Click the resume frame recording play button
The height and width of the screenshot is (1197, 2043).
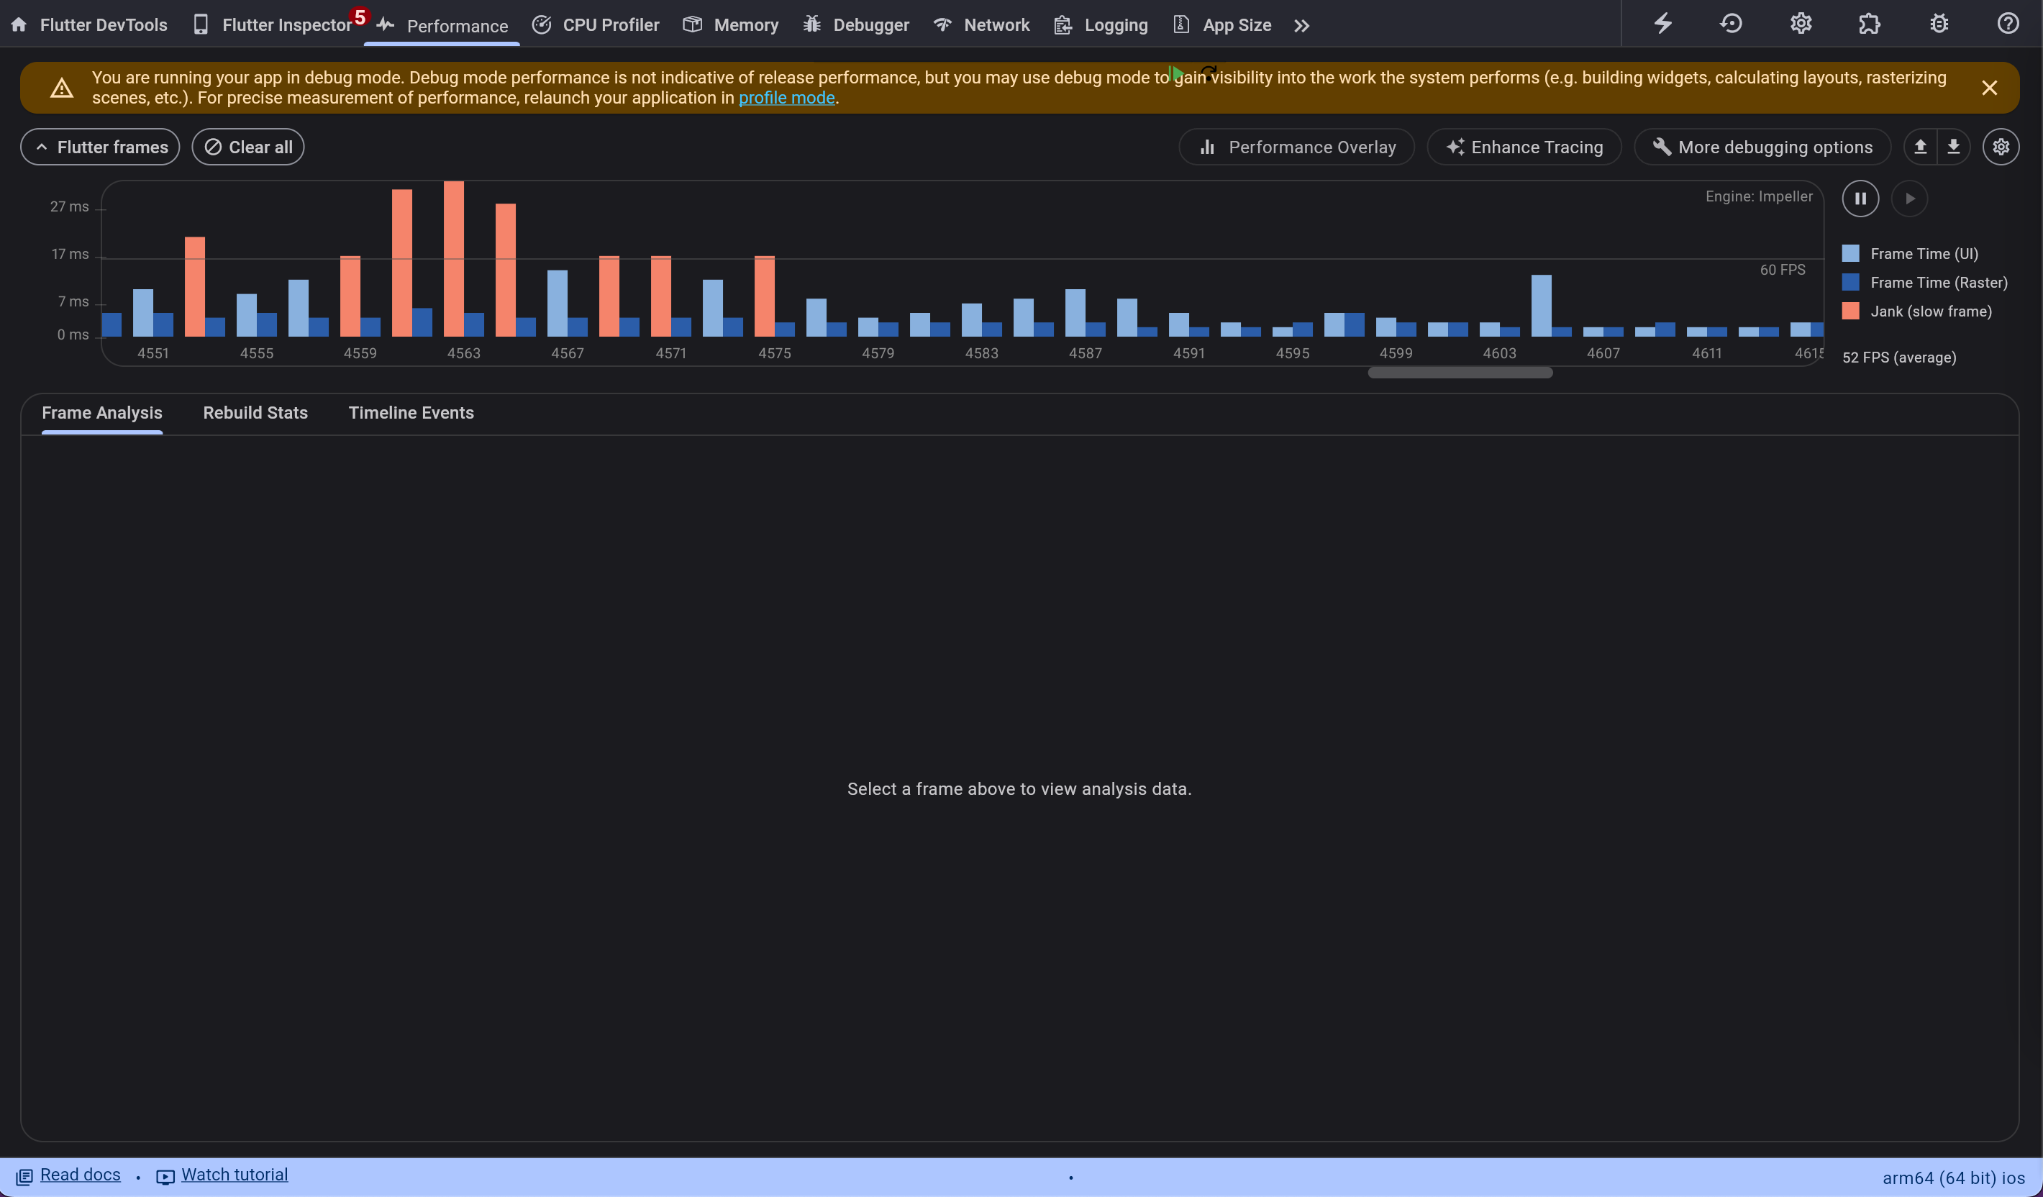(1909, 199)
